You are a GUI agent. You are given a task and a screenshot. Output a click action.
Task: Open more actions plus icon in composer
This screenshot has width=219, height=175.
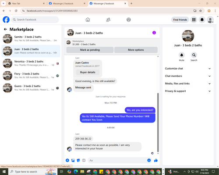67,161
